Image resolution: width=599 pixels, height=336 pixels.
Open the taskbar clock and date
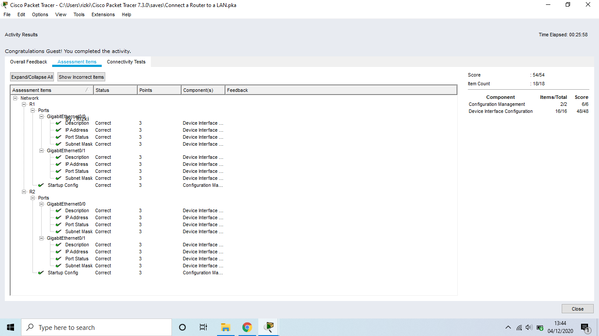click(560, 327)
